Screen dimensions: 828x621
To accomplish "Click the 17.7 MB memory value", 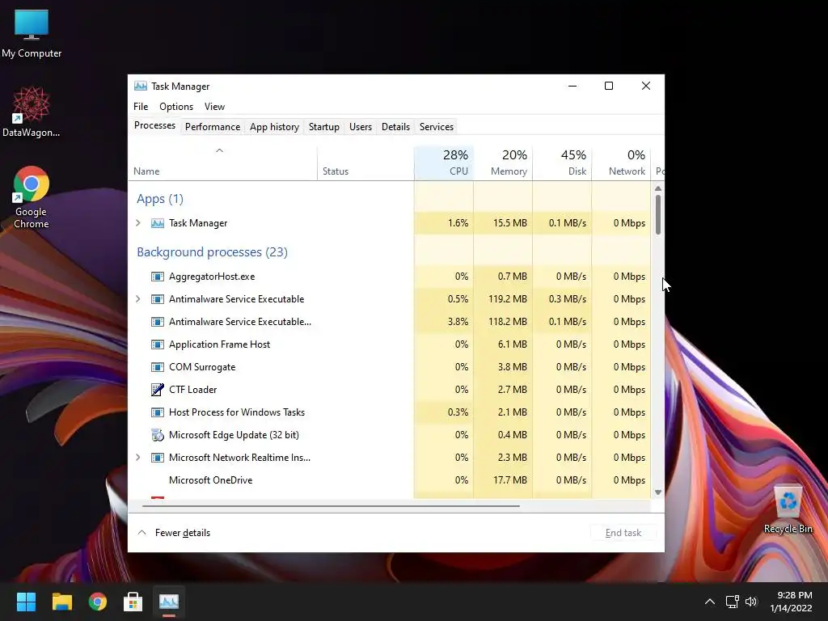I will tap(512, 480).
